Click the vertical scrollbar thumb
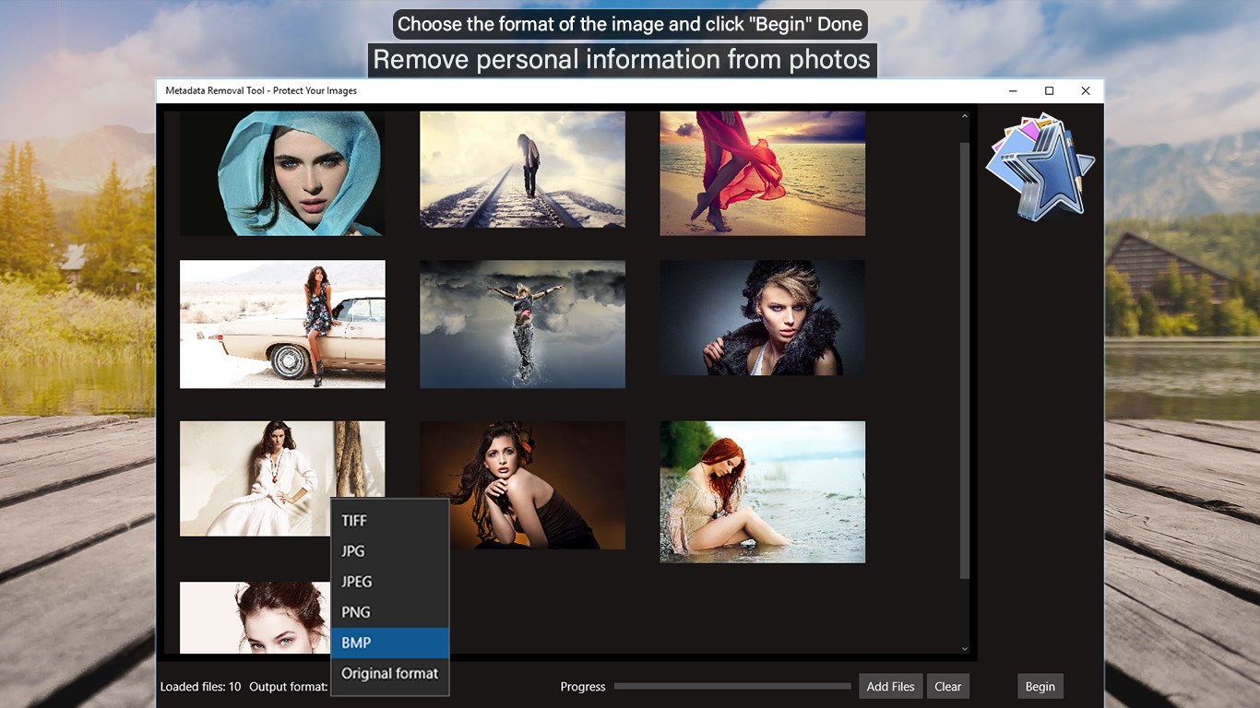This screenshot has width=1260, height=708. 965,360
